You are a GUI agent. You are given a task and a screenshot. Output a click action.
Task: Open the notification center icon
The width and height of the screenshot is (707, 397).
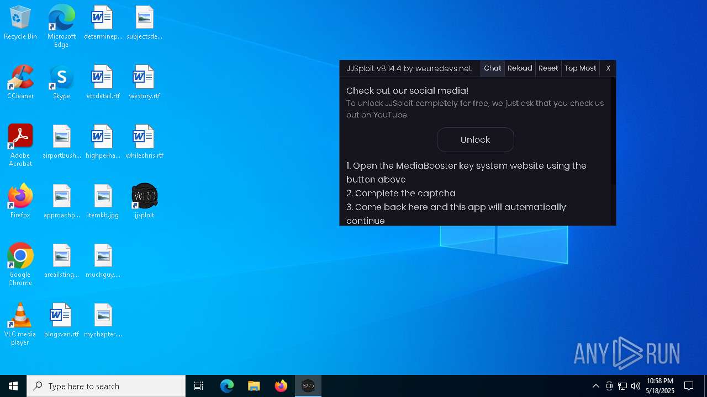click(689, 386)
